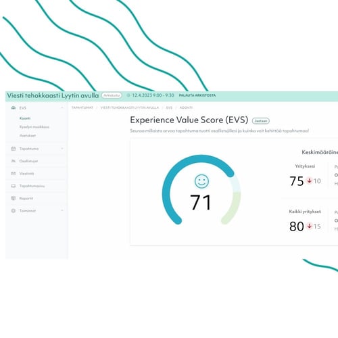Click the clock icon beside event date
Viewport: 338px width, 338px height.
pos(128,95)
